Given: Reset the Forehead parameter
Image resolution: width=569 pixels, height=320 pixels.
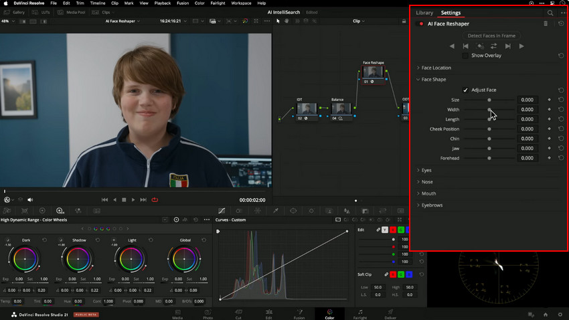Looking at the screenshot, I should [561, 158].
